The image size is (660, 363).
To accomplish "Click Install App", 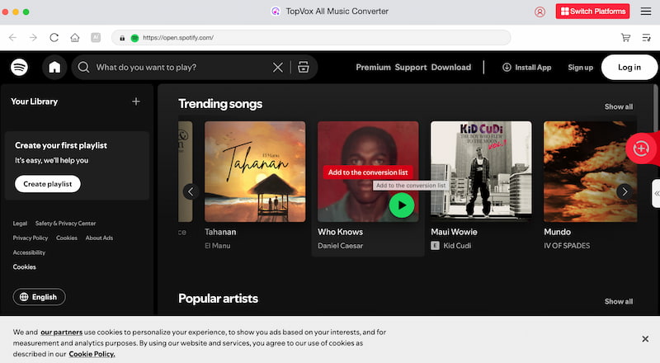I will pos(526,68).
